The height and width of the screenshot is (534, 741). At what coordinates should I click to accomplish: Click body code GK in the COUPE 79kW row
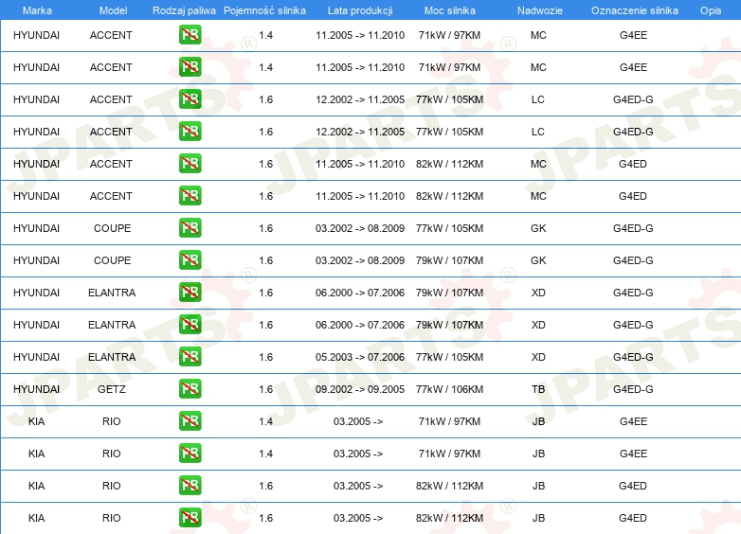[538, 260]
